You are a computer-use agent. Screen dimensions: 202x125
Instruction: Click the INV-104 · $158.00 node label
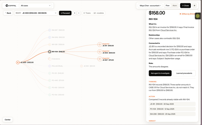[58, 52]
